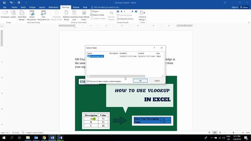The height and width of the screenshot is (141, 251).
Task: Open Chrome from the taskbar
Action: 44,137
